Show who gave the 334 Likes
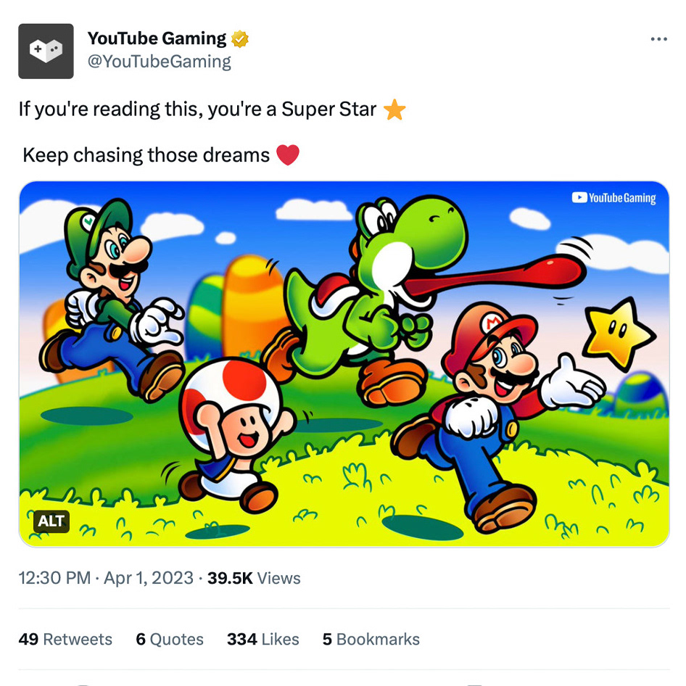The image size is (686, 686). coord(263,639)
